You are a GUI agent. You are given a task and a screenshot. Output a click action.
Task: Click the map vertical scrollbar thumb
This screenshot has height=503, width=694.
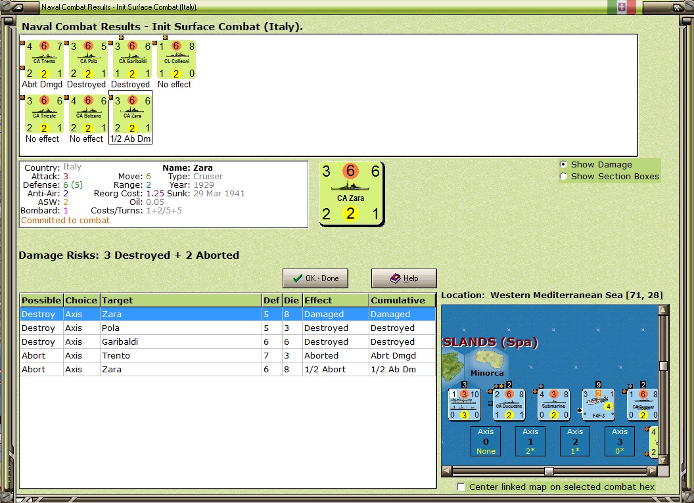[x=663, y=366]
